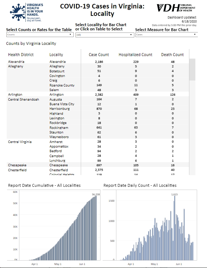The image size is (207, 268).
Task: Select the Harrisonburg row in table
Action: pyautogui.click(x=98, y=109)
